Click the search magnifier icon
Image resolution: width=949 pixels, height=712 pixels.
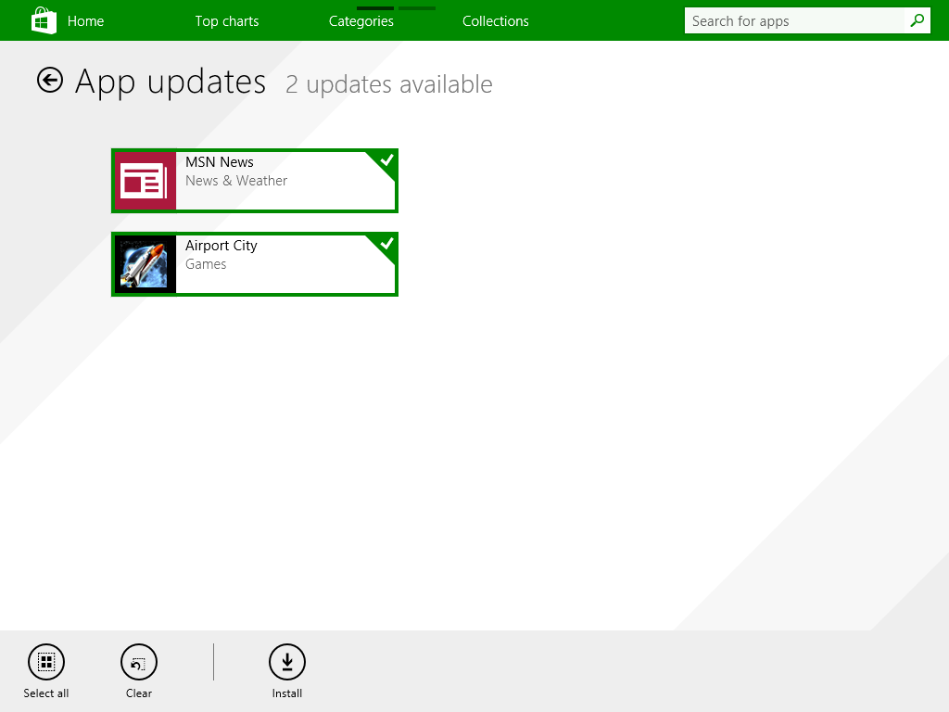coord(917,20)
